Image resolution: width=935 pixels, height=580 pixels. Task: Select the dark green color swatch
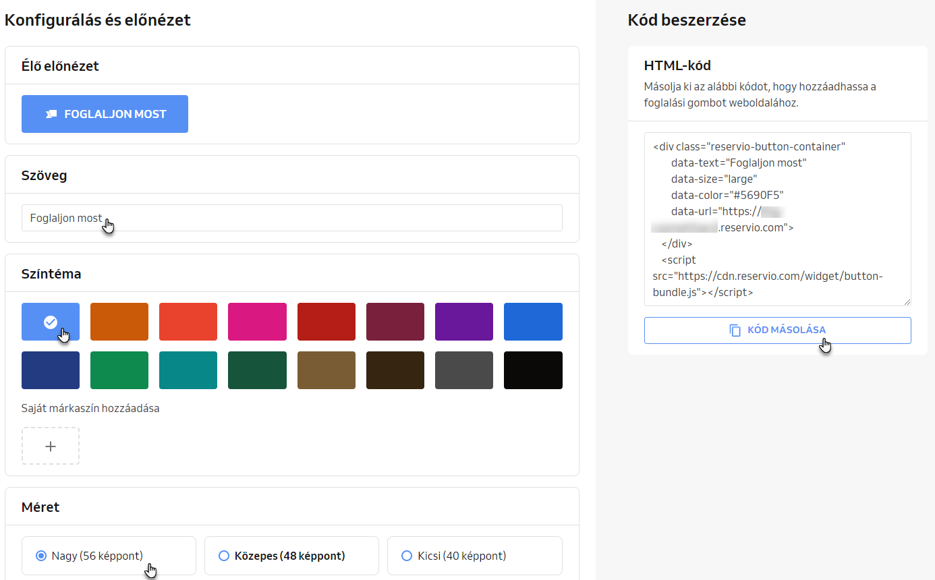tap(257, 370)
